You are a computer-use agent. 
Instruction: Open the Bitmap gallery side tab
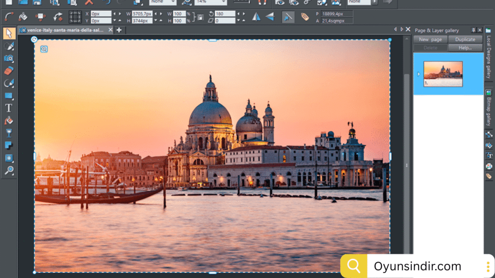point(488,110)
